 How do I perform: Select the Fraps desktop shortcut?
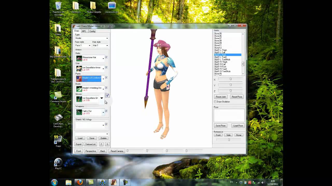[x=58, y=141]
